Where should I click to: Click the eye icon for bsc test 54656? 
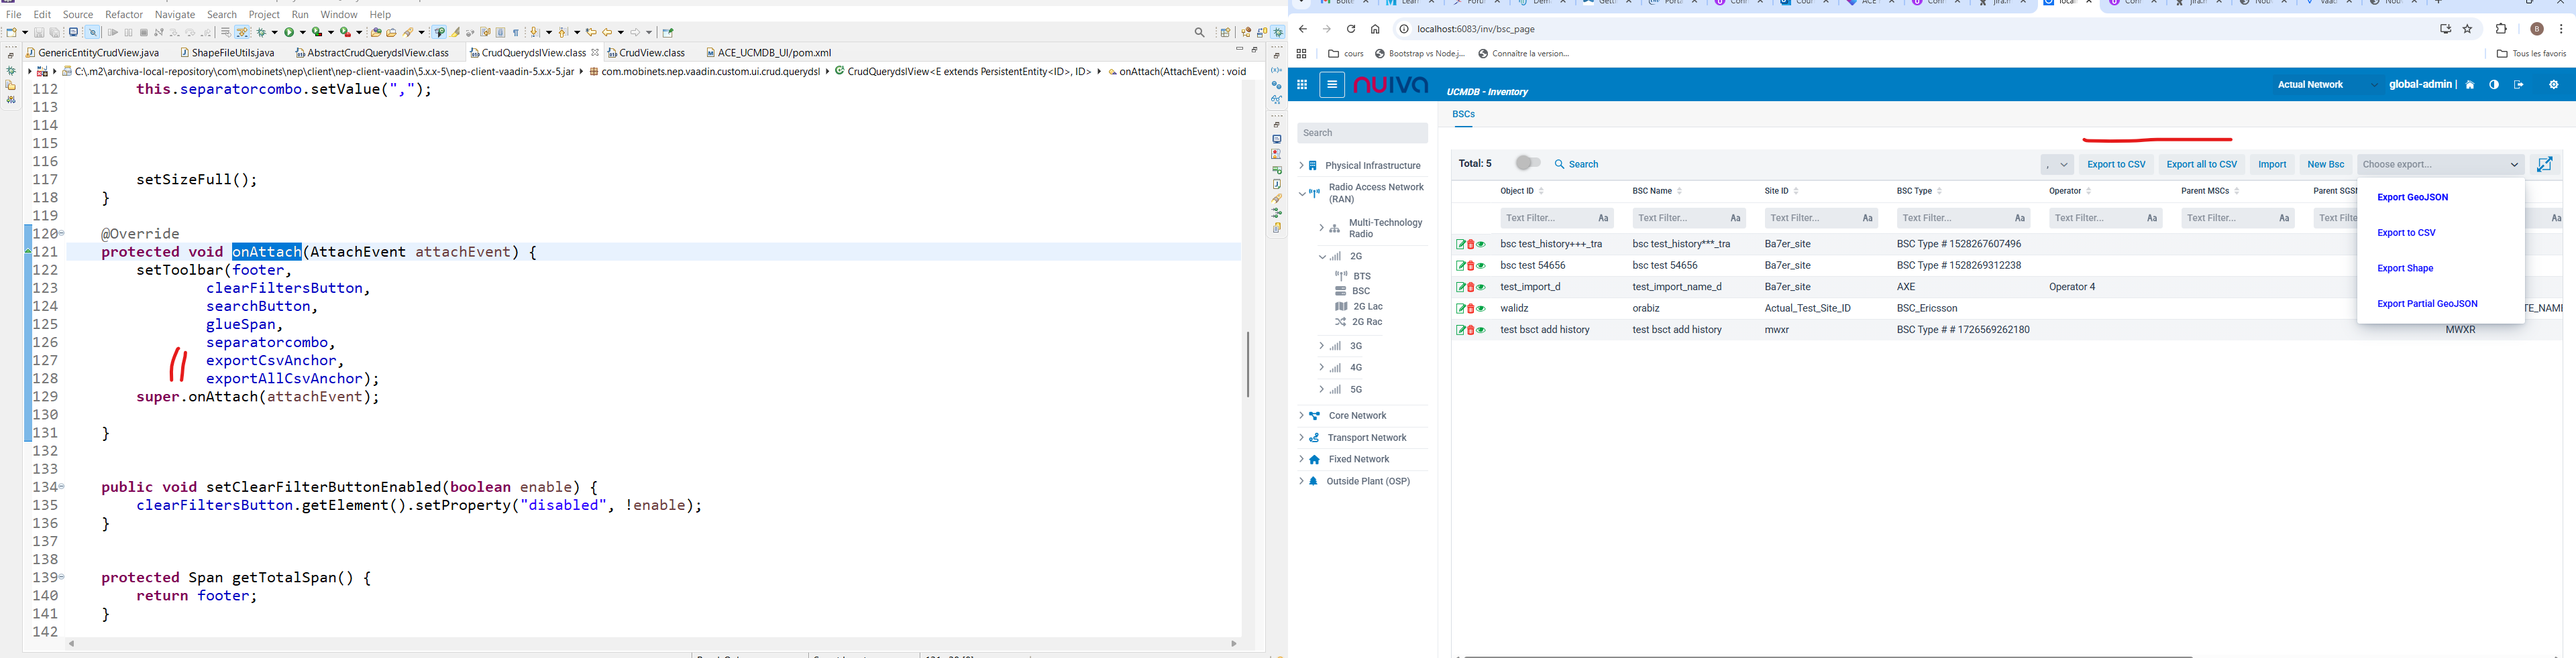pos(1481,265)
